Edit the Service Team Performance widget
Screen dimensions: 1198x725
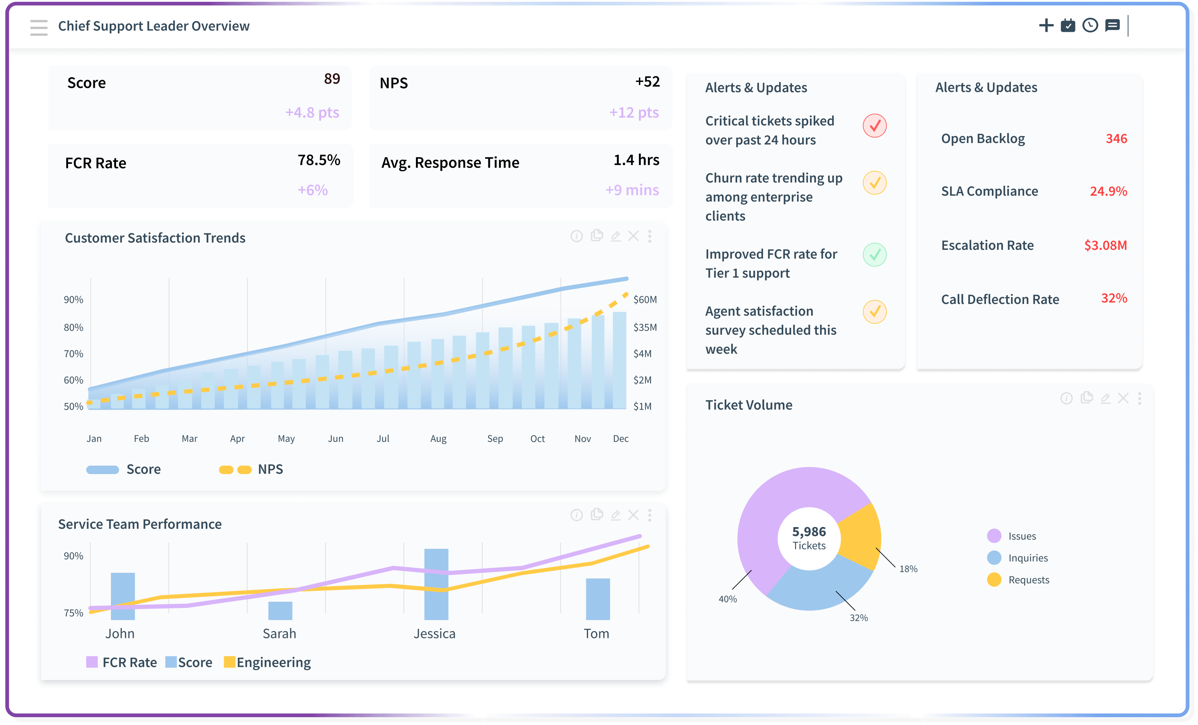pyautogui.click(x=615, y=515)
